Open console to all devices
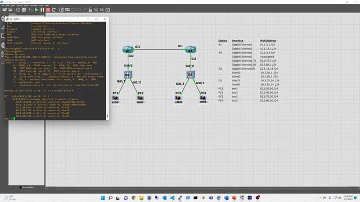 (x=30, y=10)
